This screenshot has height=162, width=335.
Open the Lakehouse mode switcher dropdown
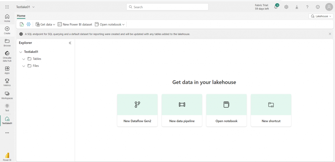[321, 16]
